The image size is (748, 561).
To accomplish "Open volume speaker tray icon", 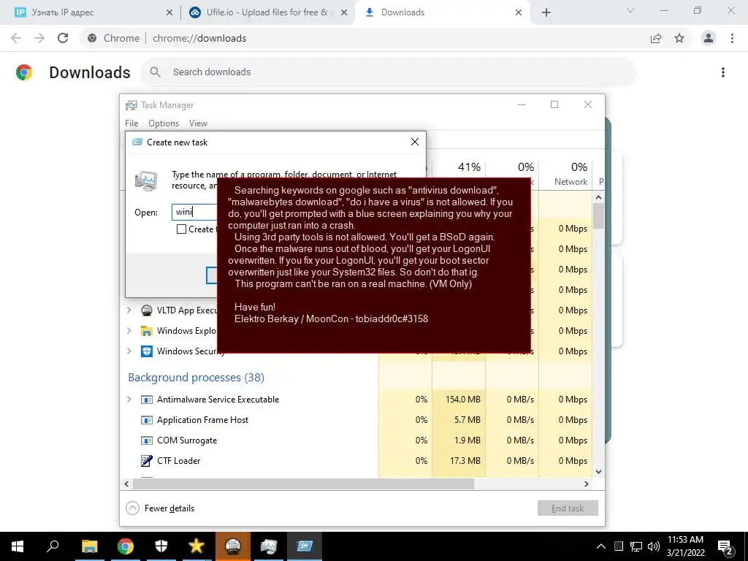I will click(654, 546).
